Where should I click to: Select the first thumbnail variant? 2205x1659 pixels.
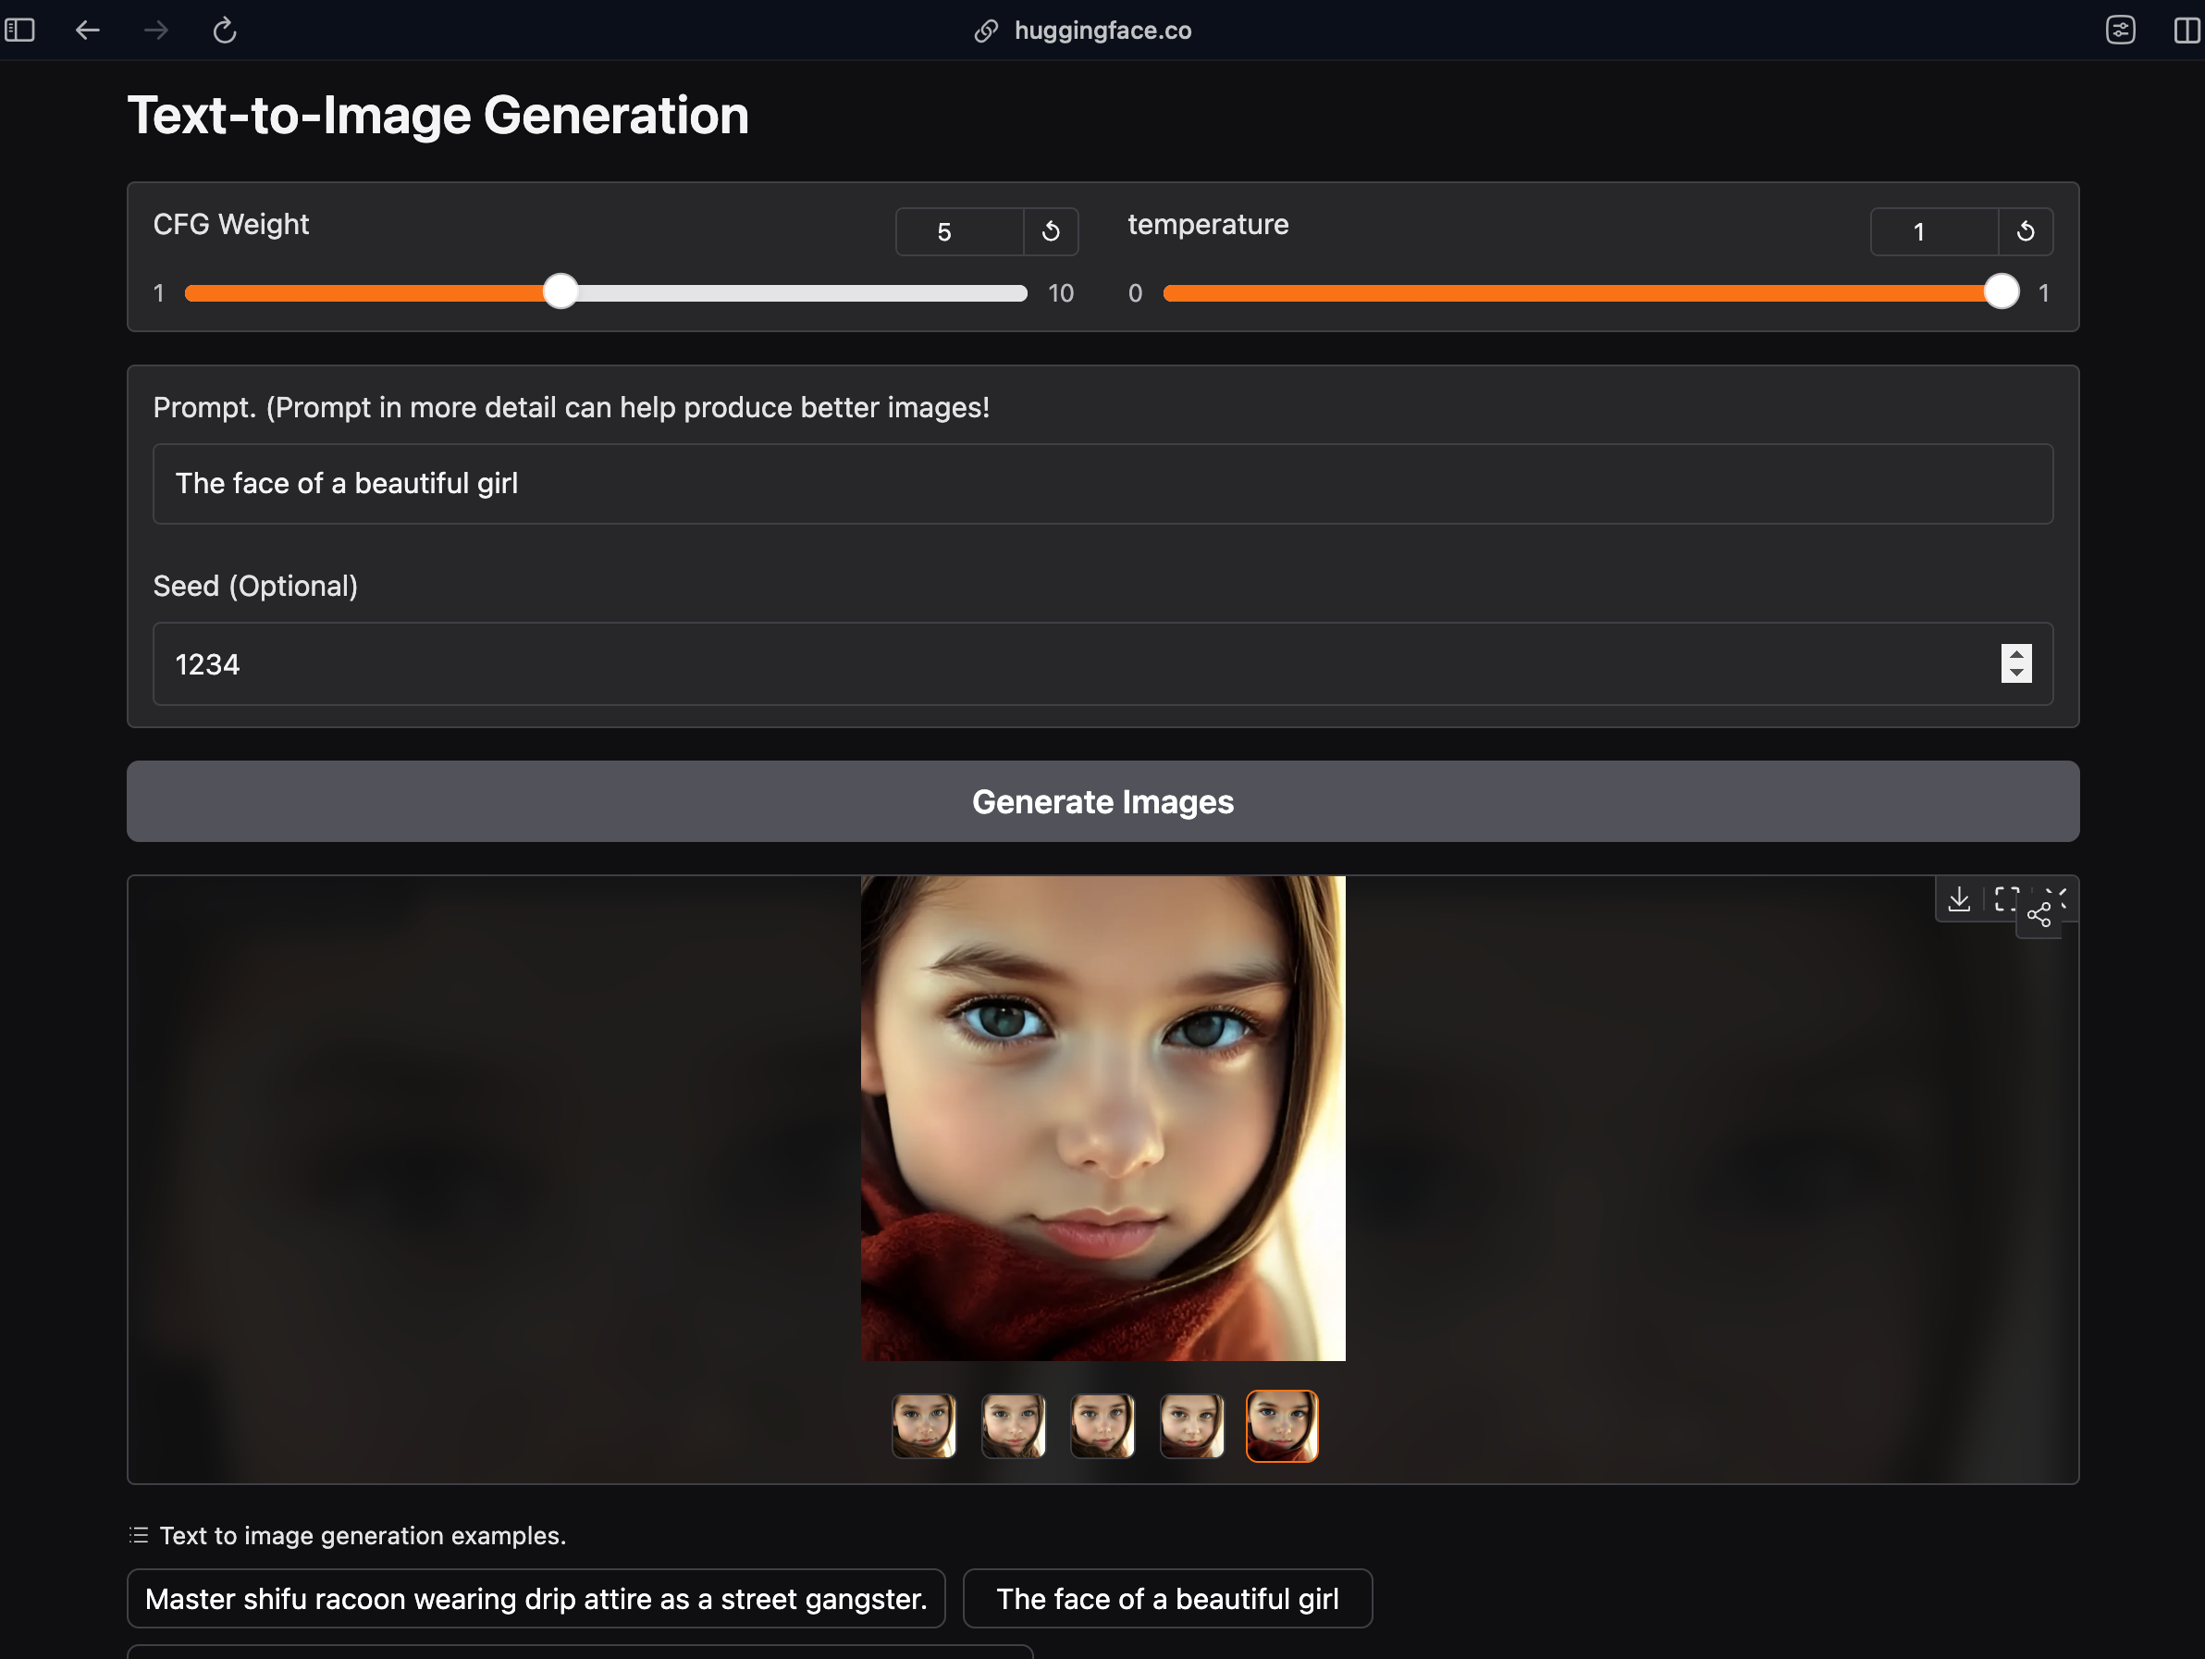click(x=925, y=1422)
